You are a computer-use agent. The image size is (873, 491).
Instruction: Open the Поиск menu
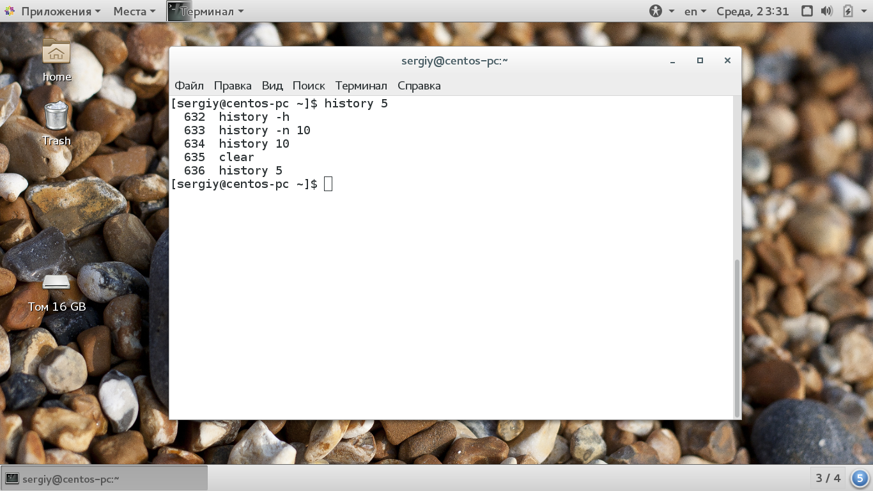click(309, 86)
